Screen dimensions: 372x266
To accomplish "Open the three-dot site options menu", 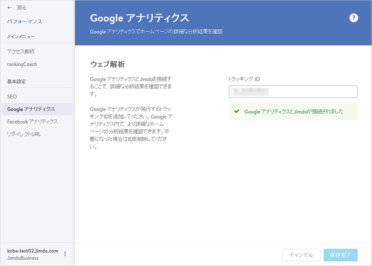I will tap(65, 254).
